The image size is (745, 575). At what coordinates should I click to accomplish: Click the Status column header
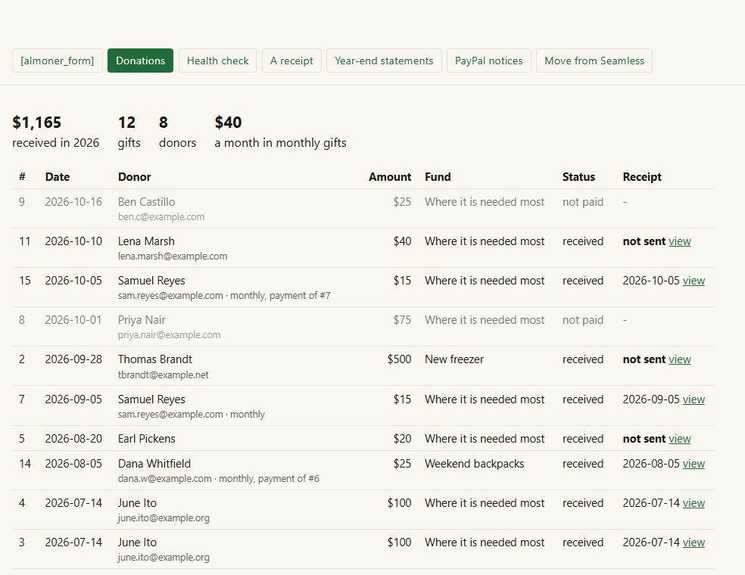coord(578,176)
